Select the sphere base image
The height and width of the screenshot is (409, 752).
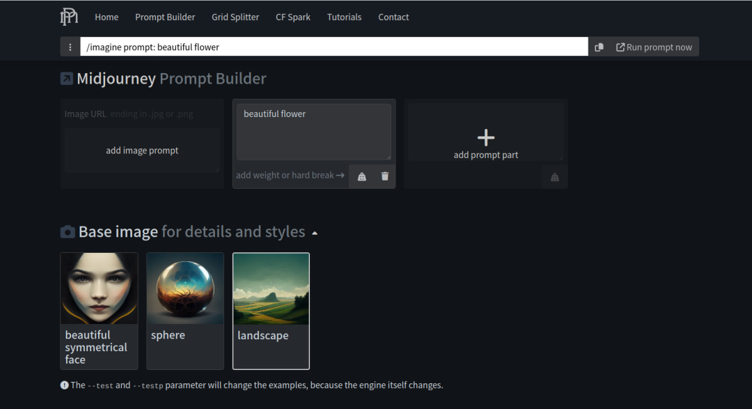185,311
